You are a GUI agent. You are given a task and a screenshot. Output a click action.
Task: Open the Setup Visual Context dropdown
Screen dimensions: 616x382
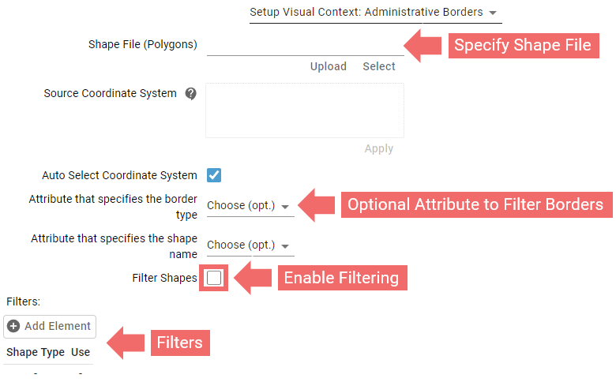point(375,13)
